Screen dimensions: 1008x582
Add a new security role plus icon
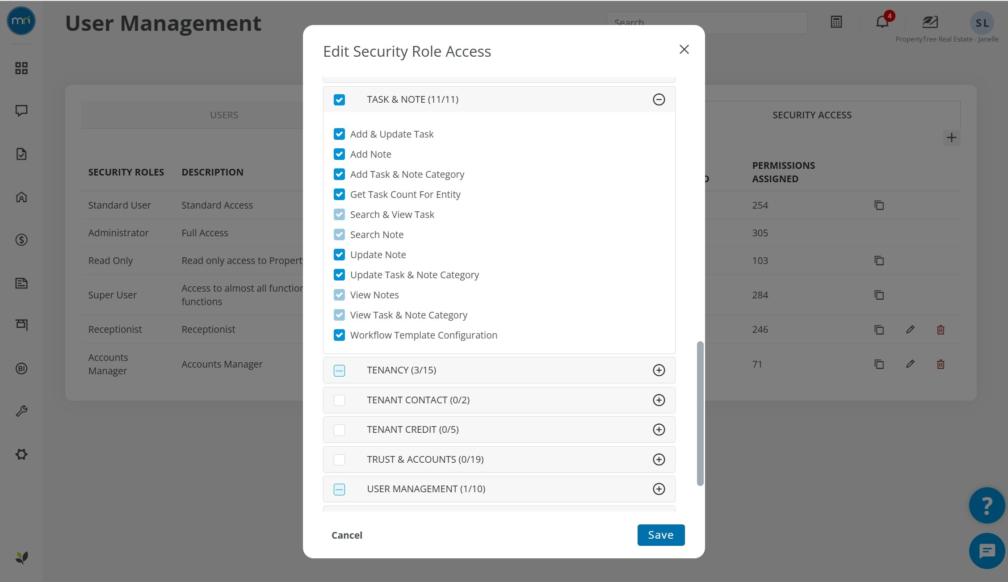(x=952, y=138)
